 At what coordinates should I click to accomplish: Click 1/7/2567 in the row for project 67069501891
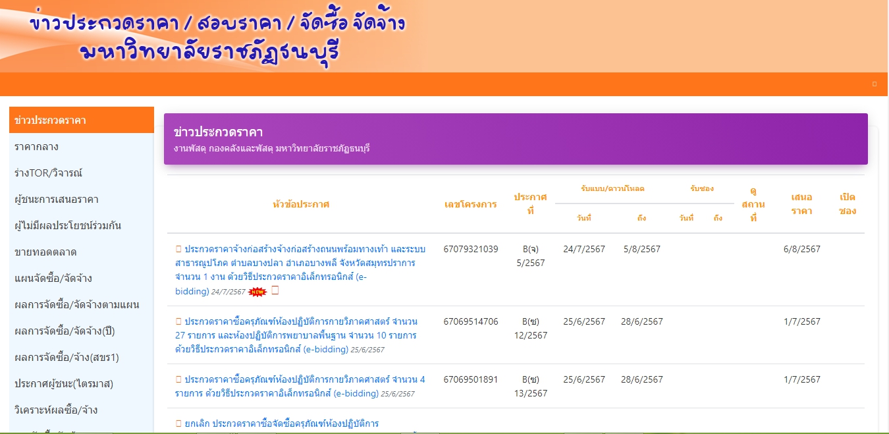802,379
